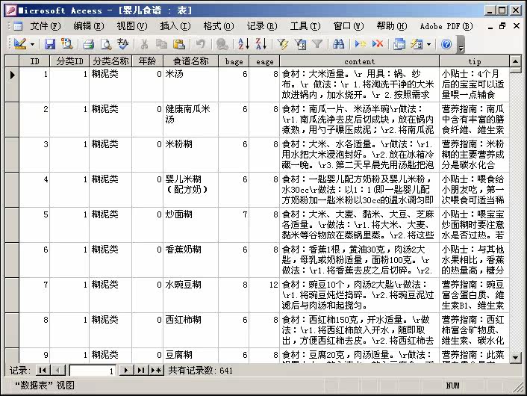The width and height of the screenshot is (527, 396).
Task: Click the Save floppy disk icon
Action: click(50, 44)
